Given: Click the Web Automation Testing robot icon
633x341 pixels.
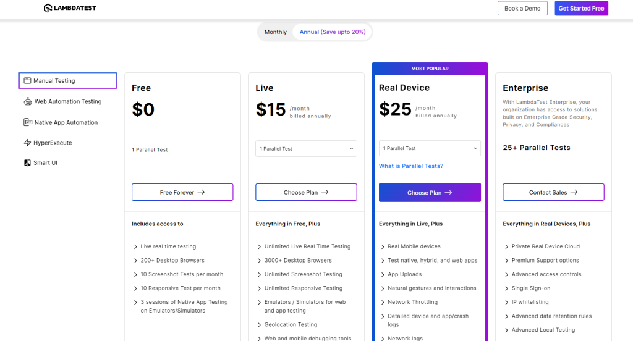Looking at the screenshot, I should 27,102.
